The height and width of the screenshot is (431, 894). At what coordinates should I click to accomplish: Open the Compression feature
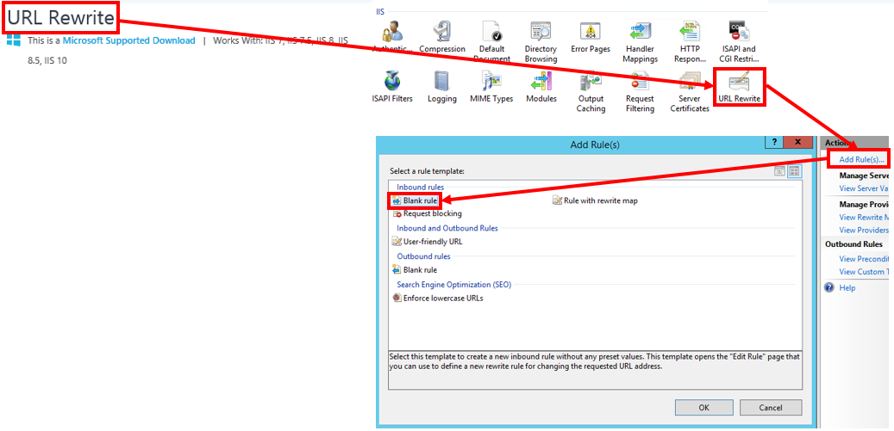click(x=442, y=38)
